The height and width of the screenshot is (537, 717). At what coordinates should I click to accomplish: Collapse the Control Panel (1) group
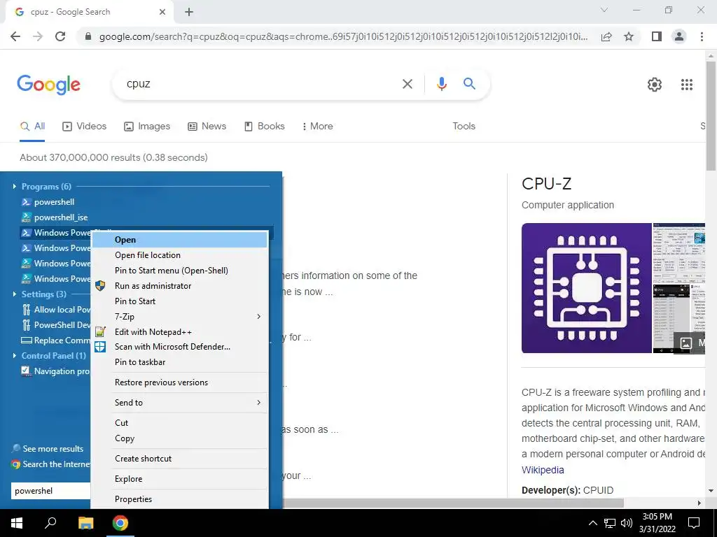click(x=15, y=356)
